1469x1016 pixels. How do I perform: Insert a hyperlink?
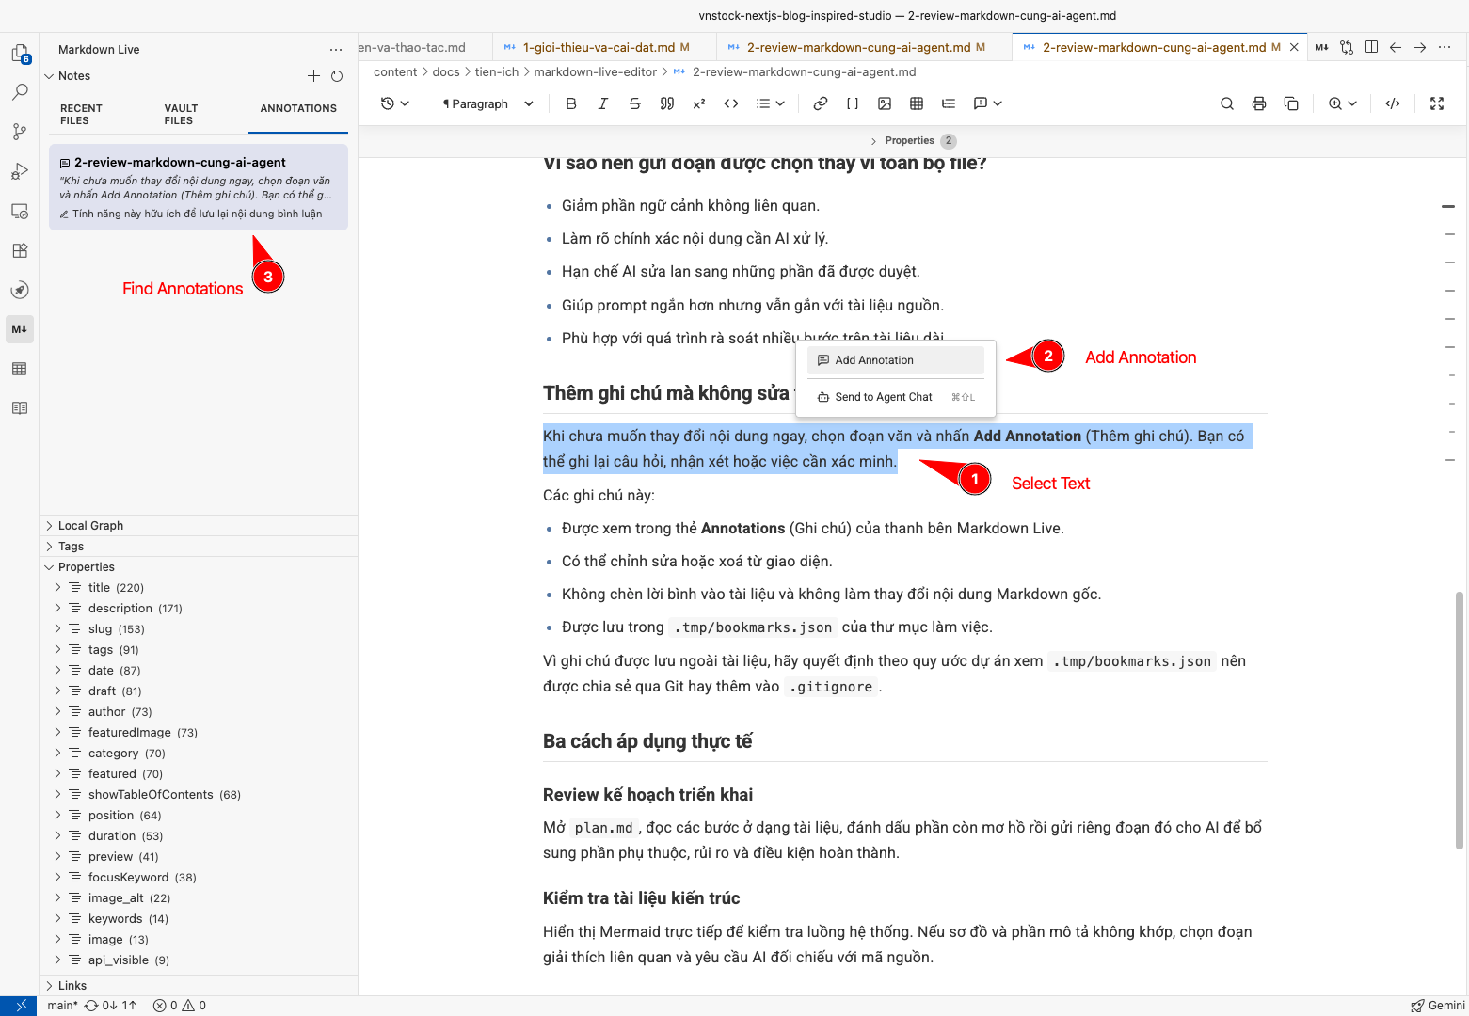click(x=821, y=103)
